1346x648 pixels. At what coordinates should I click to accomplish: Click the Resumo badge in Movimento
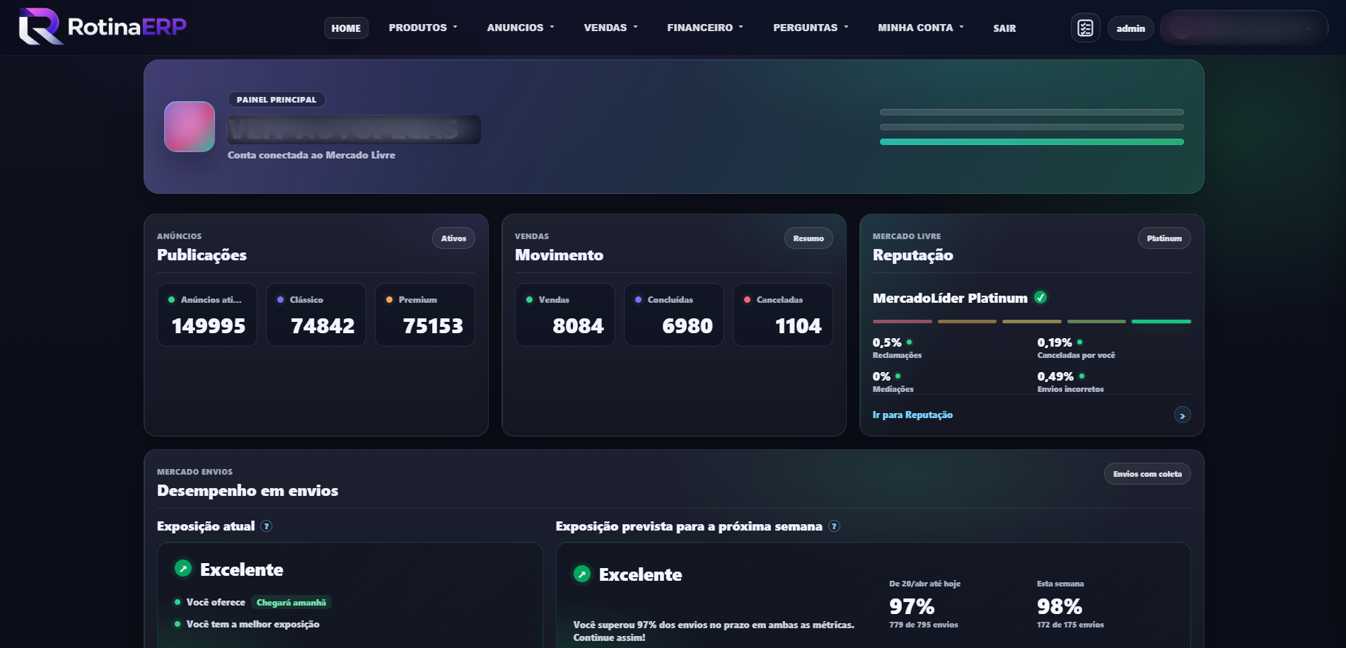pos(808,238)
